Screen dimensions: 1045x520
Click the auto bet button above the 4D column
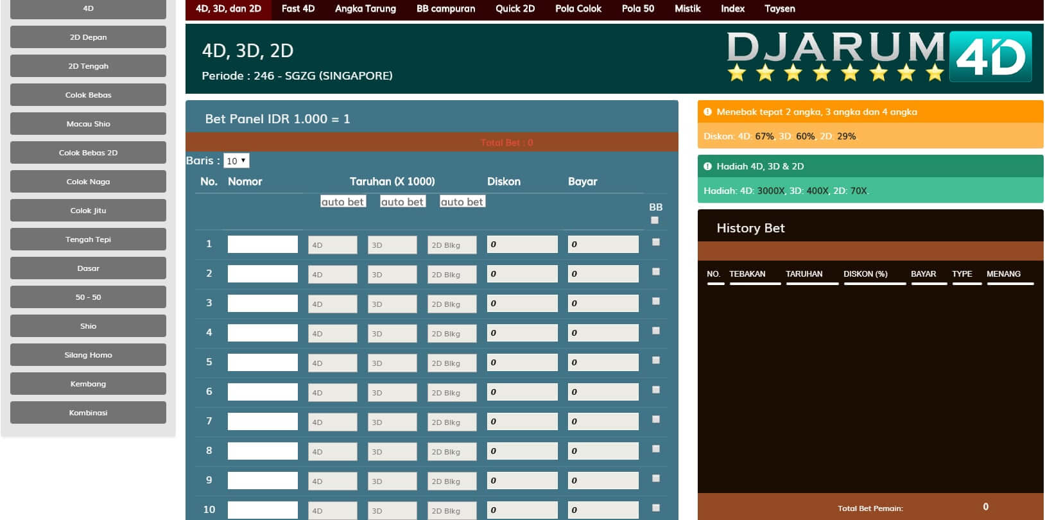coord(343,202)
